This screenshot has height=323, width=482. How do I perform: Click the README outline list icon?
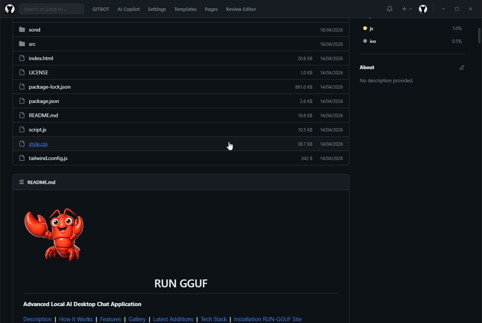click(21, 182)
